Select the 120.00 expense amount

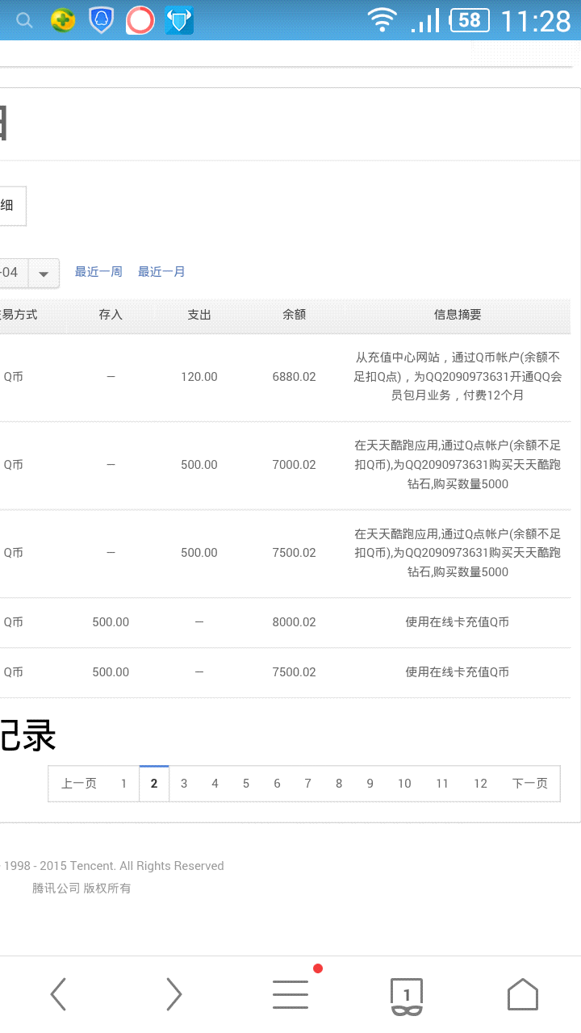pyautogui.click(x=199, y=377)
